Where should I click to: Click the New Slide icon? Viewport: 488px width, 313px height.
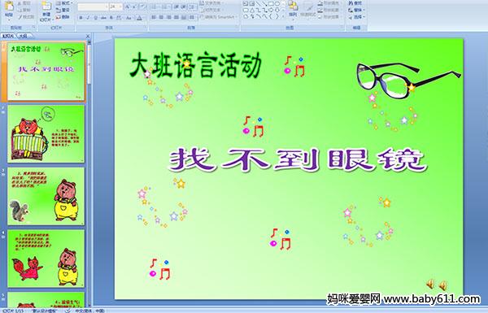[x=46, y=7]
